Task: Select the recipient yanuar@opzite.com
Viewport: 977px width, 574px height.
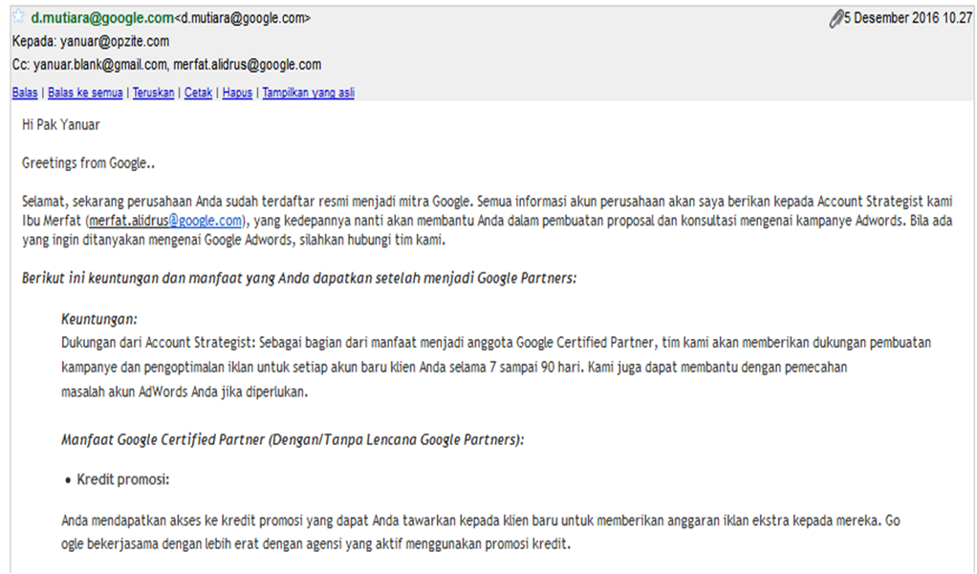Action: 115,42
